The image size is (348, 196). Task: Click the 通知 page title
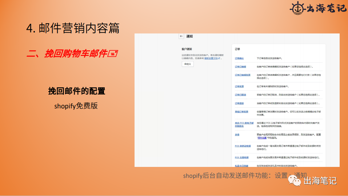click(189, 36)
